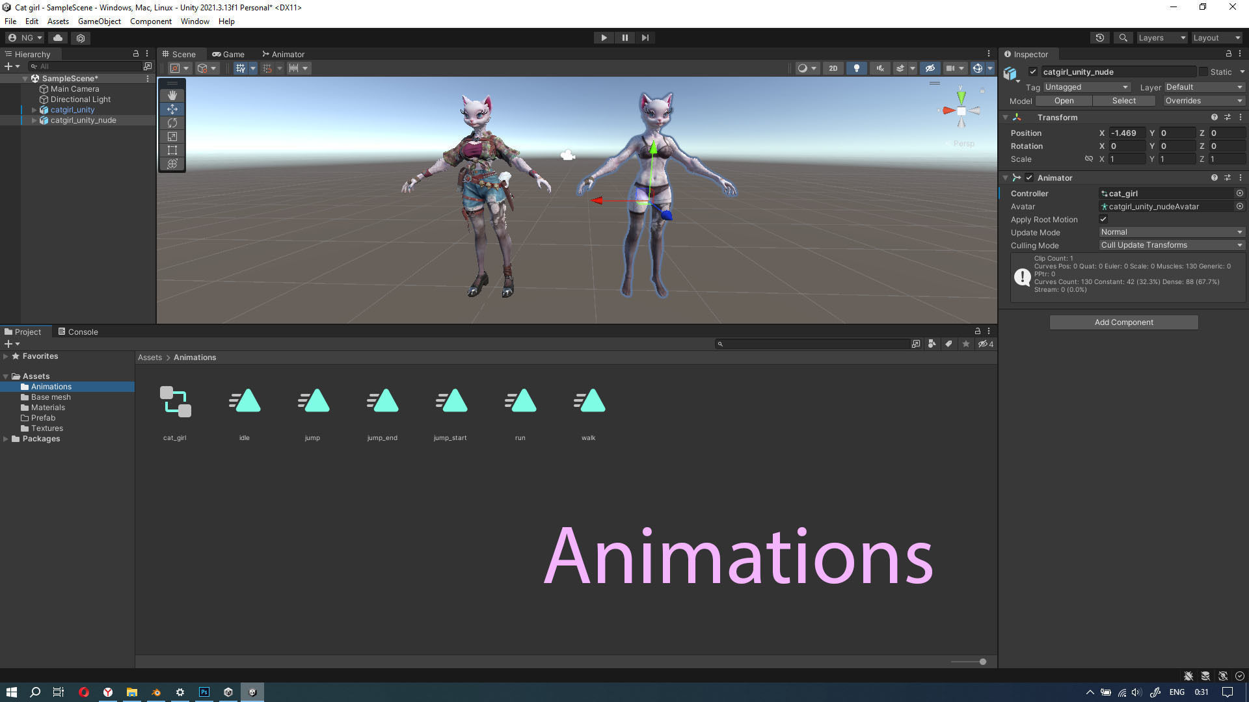Toggle scene lighting lightbulb icon
This screenshot has width=1249, height=702.
[856, 68]
